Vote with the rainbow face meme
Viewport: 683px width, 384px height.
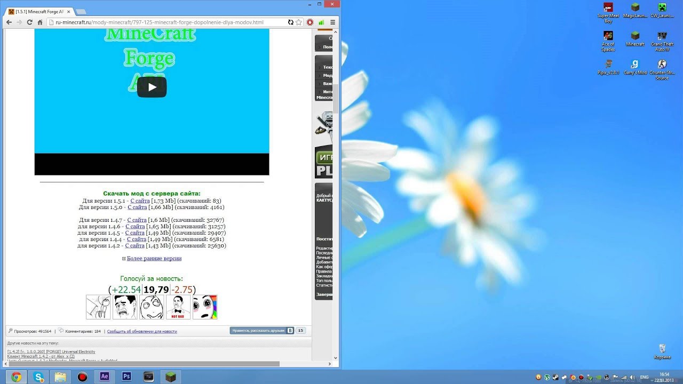tap(205, 307)
